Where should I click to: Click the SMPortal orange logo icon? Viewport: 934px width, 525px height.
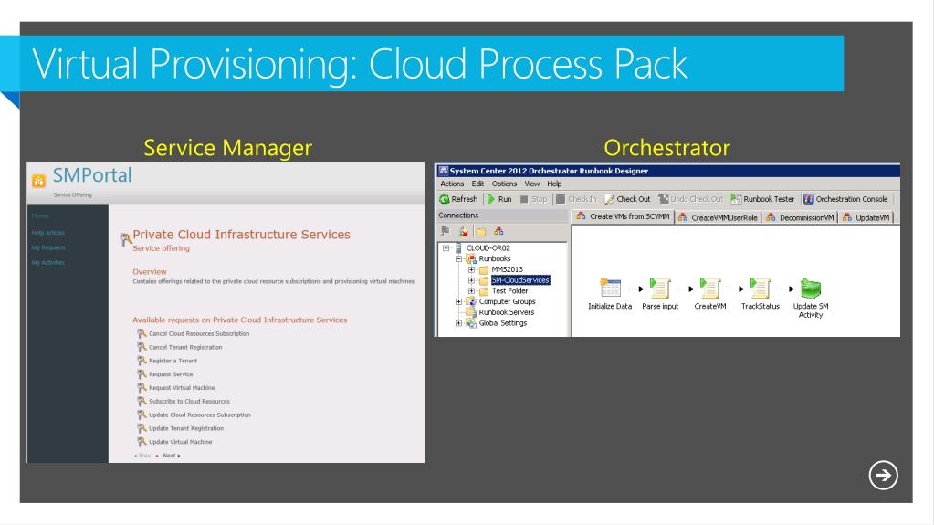coord(38,181)
